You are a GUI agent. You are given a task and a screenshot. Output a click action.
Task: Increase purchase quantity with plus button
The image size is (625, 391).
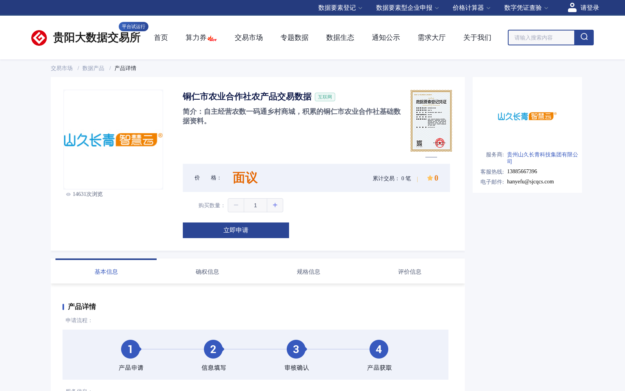[x=275, y=205]
